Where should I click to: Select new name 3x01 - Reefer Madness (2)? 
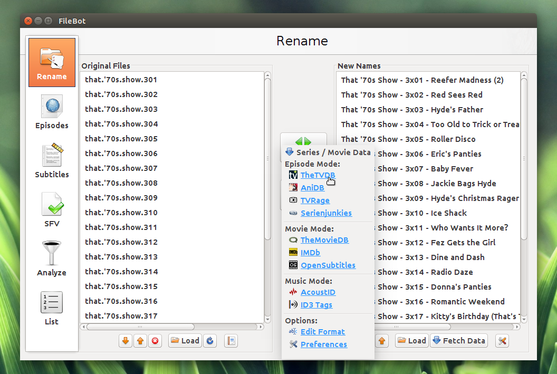(x=428, y=80)
